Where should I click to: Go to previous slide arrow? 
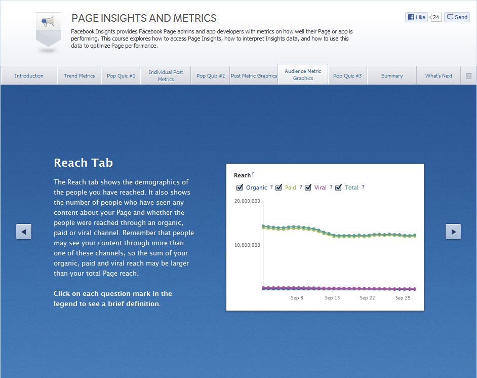point(24,232)
